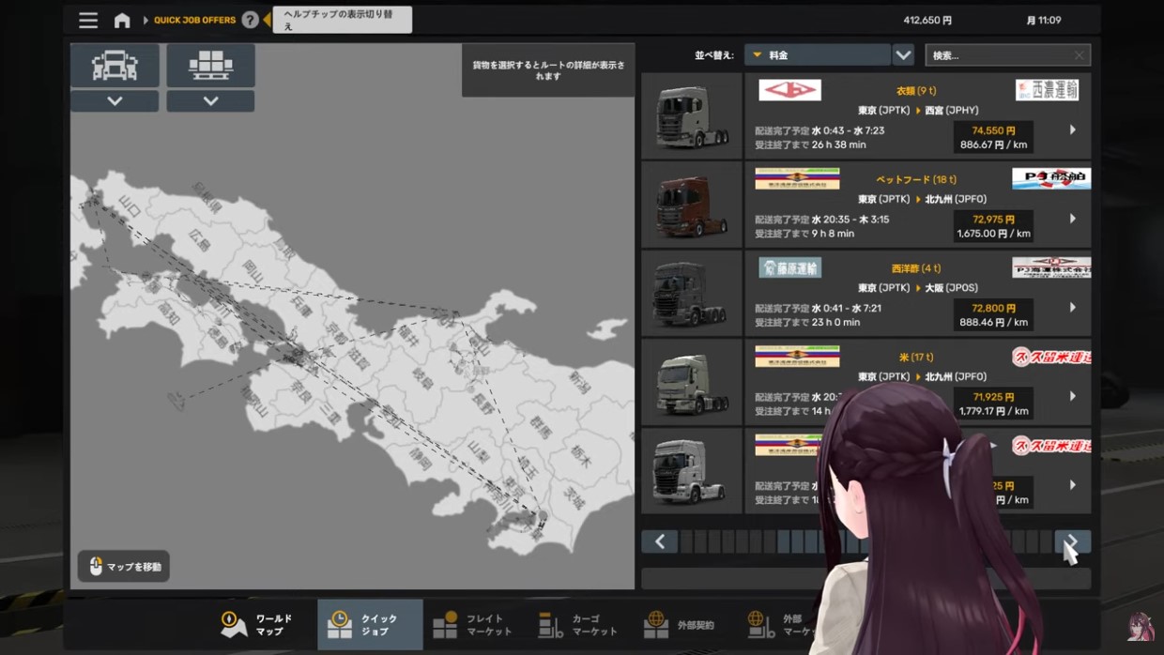Open the sort by 料金 dropdown
1164x655 pixels.
tap(817, 55)
